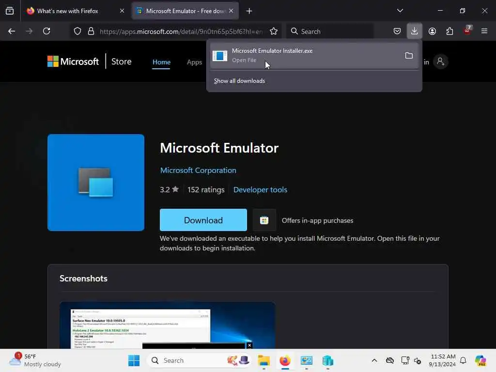Click the 3.2 star rating
This screenshot has height=372, width=496.
[x=169, y=189]
